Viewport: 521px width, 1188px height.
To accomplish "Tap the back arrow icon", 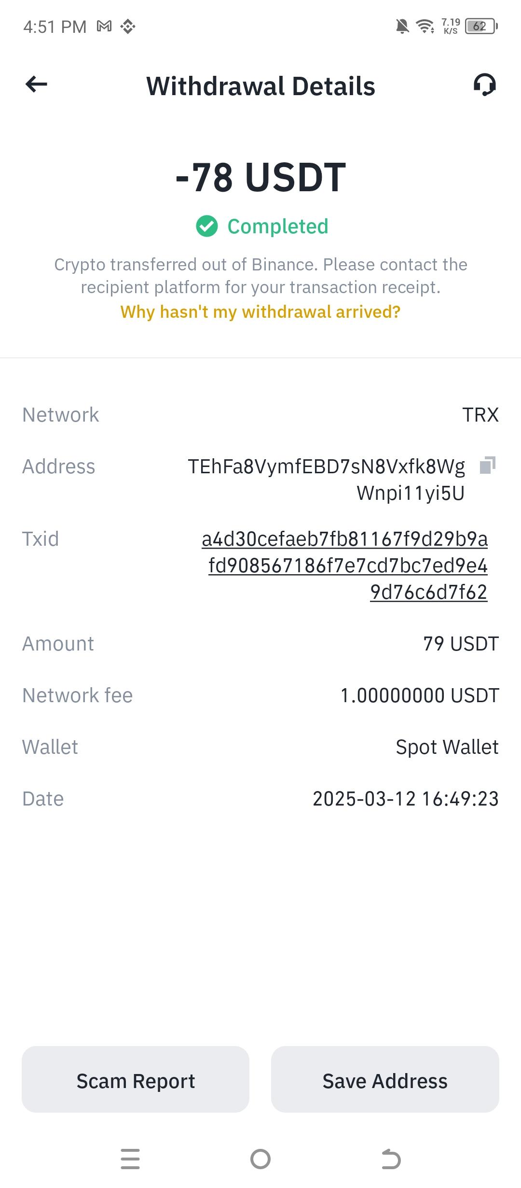I will tap(36, 85).
